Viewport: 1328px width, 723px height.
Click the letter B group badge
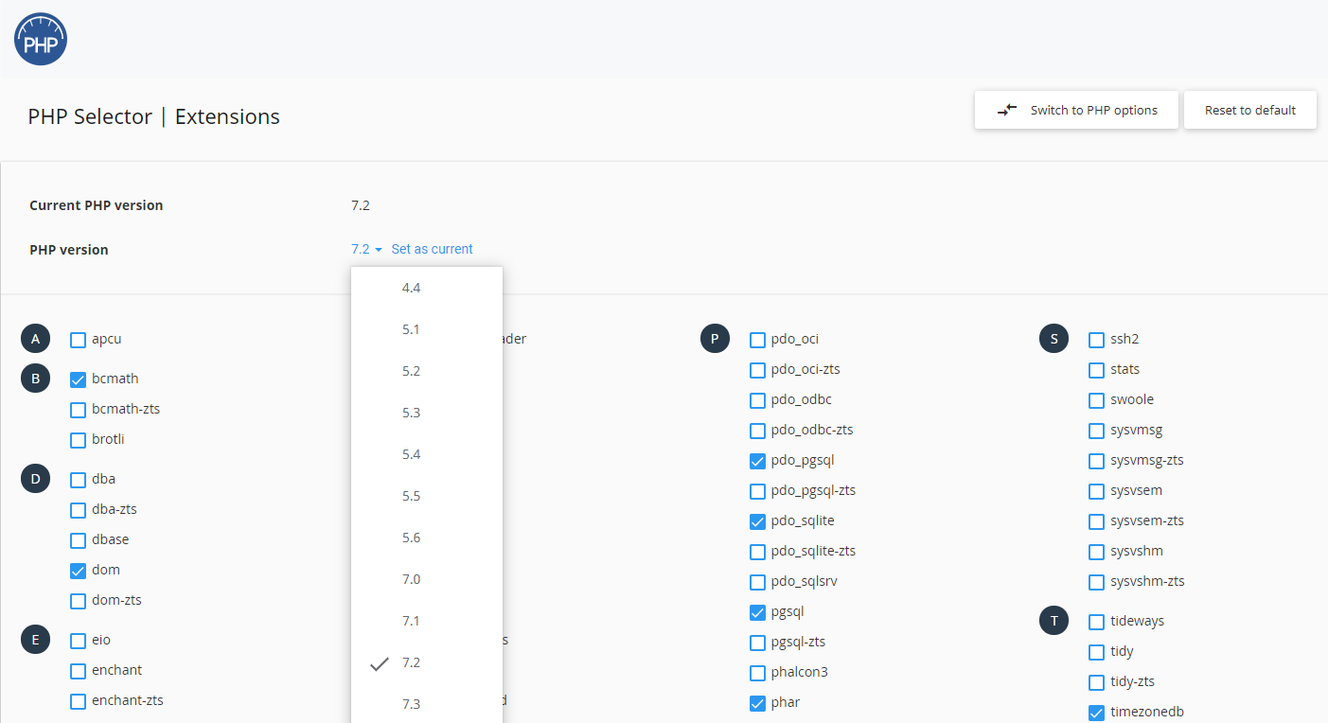coord(35,379)
